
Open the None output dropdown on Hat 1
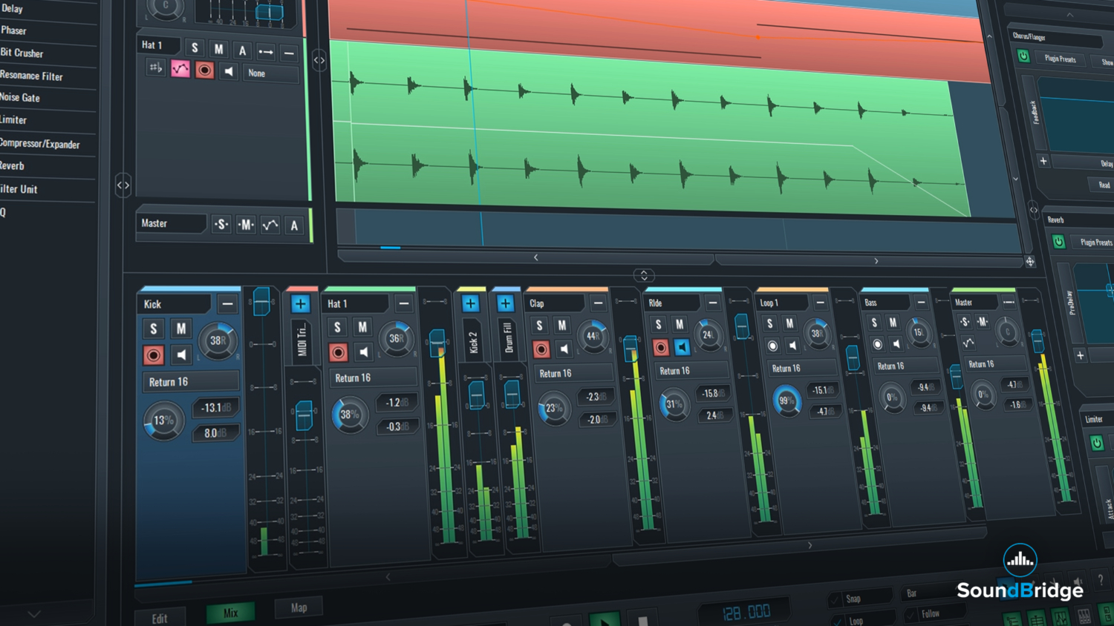270,73
